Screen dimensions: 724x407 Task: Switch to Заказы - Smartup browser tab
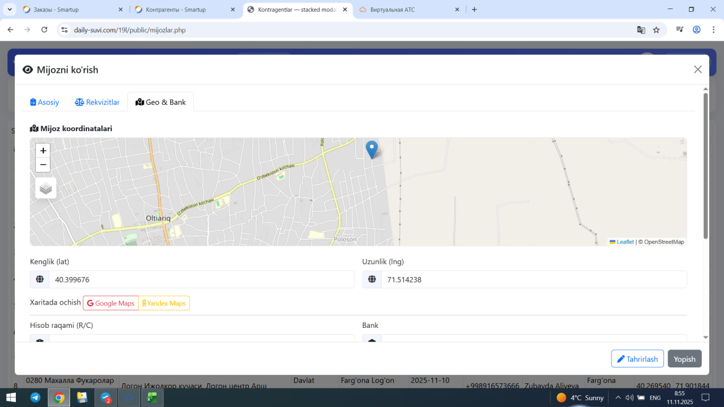pos(71,10)
